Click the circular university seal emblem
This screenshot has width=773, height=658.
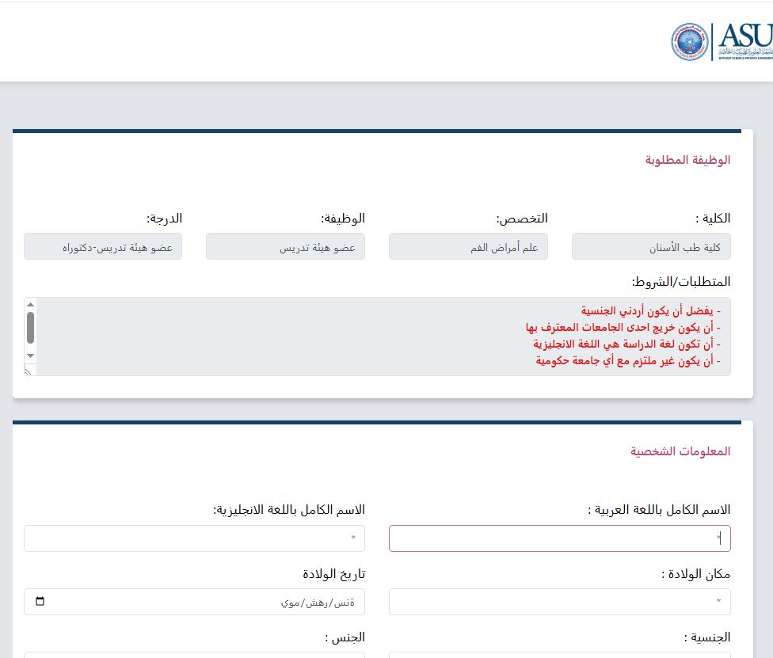tap(690, 42)
